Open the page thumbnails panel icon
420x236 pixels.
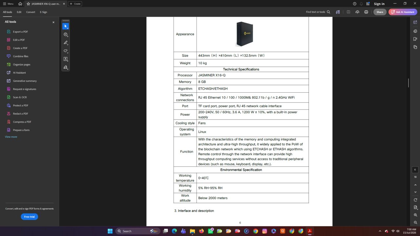[415, 47]
